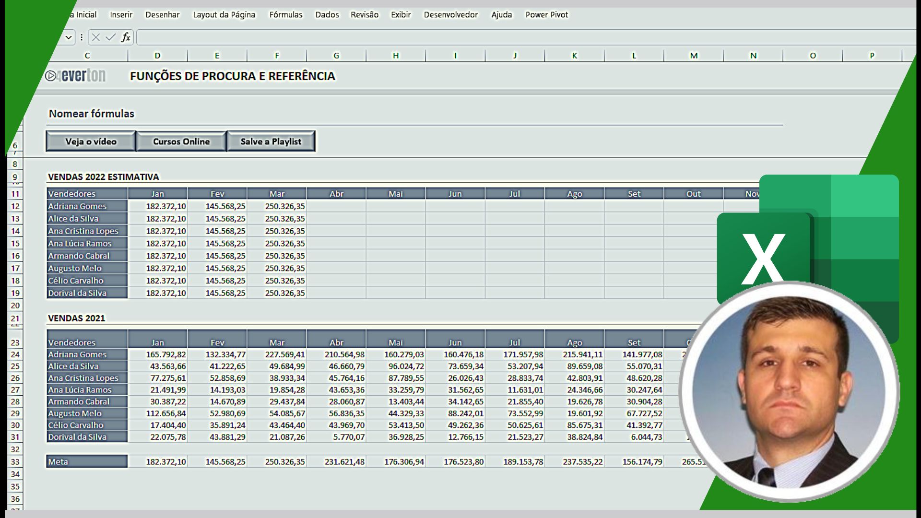
Task: Open the Fórmulas menu tab
Action: 285,14
